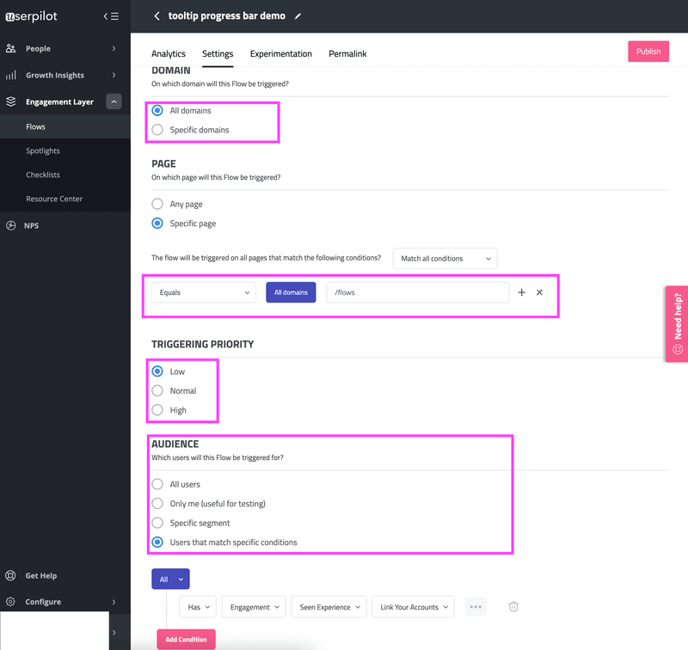Click the /flows URL input field

(417, 292)
